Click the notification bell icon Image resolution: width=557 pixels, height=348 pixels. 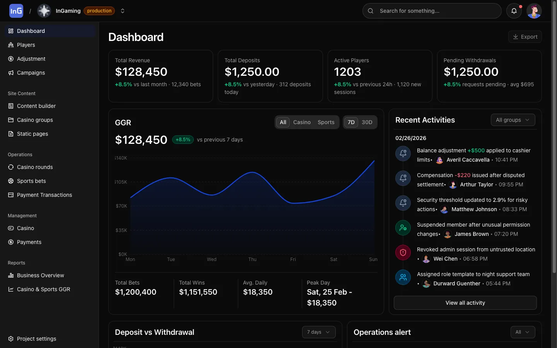tap(514, 11)
